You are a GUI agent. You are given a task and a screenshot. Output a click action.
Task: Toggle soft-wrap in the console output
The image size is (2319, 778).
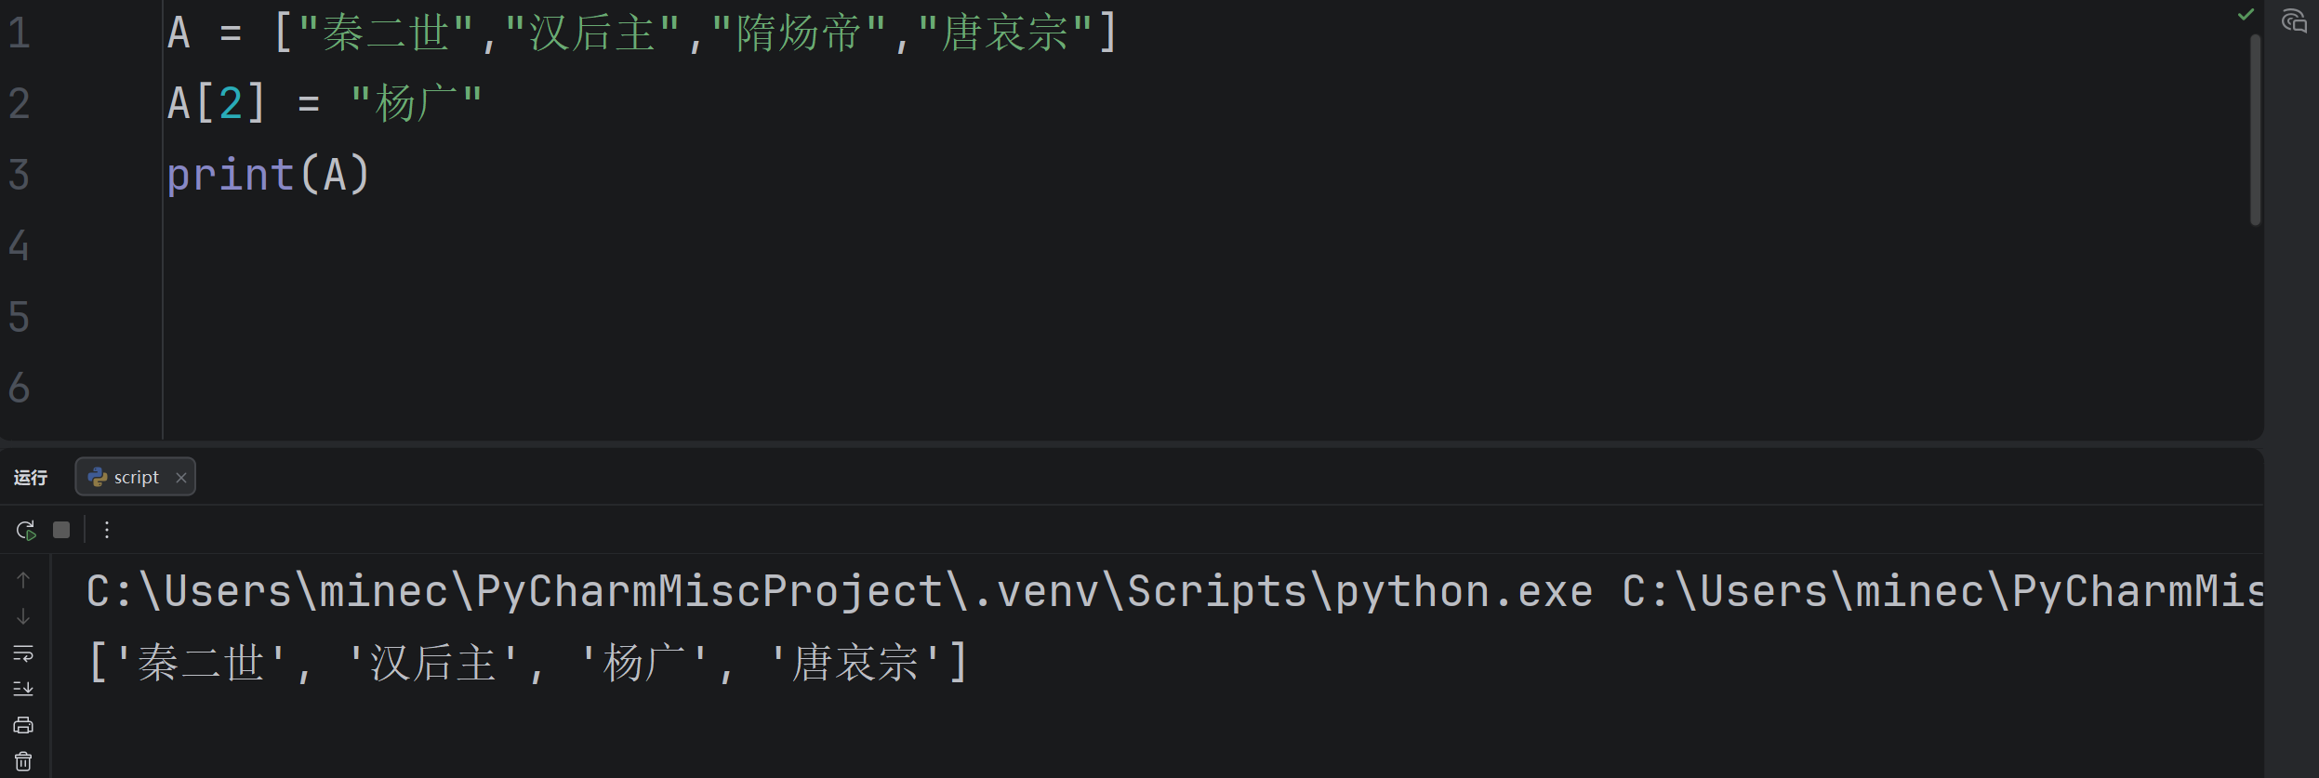coord(23,653)
